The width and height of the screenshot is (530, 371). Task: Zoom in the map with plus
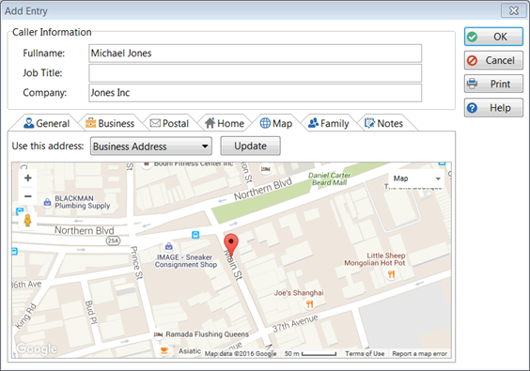pyautogui.click(x=28, y=178)
